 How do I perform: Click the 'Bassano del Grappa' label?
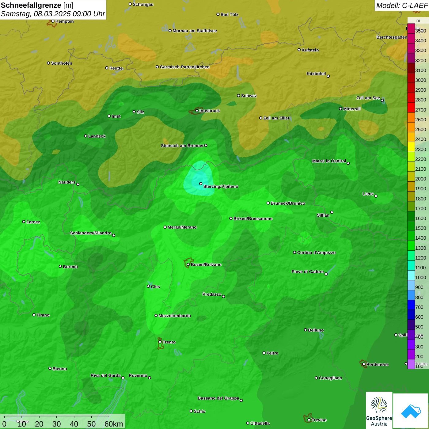[x=218, y=398]
